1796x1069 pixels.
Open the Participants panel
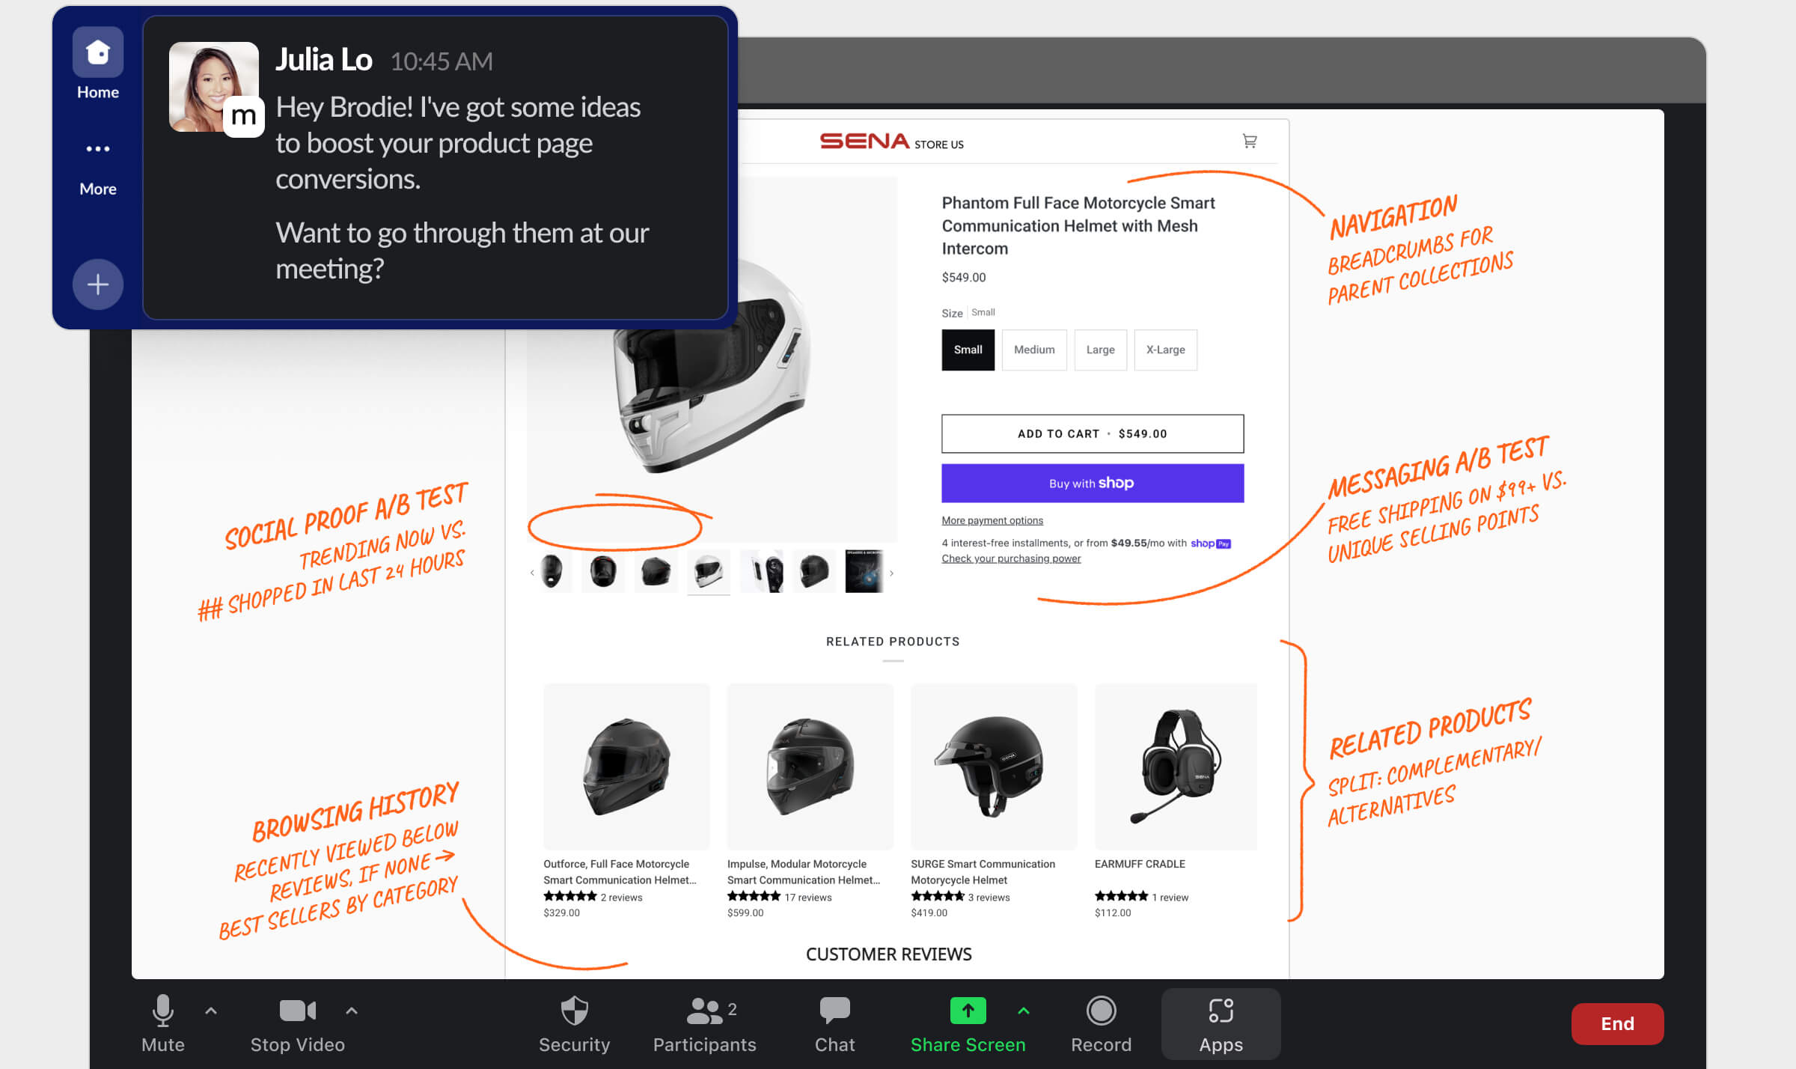[x=704, y=1023]
